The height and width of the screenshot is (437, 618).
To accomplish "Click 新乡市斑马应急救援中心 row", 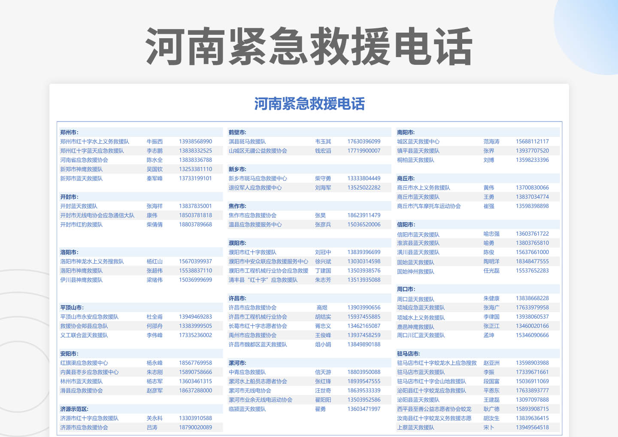I will (257, 178).
